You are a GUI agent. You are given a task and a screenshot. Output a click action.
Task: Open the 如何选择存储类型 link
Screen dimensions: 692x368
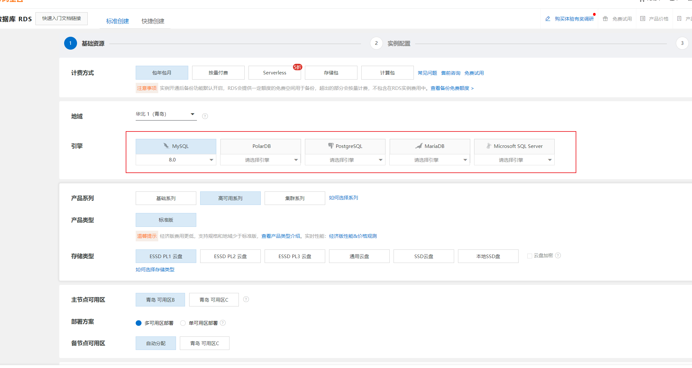coord(155,269)
